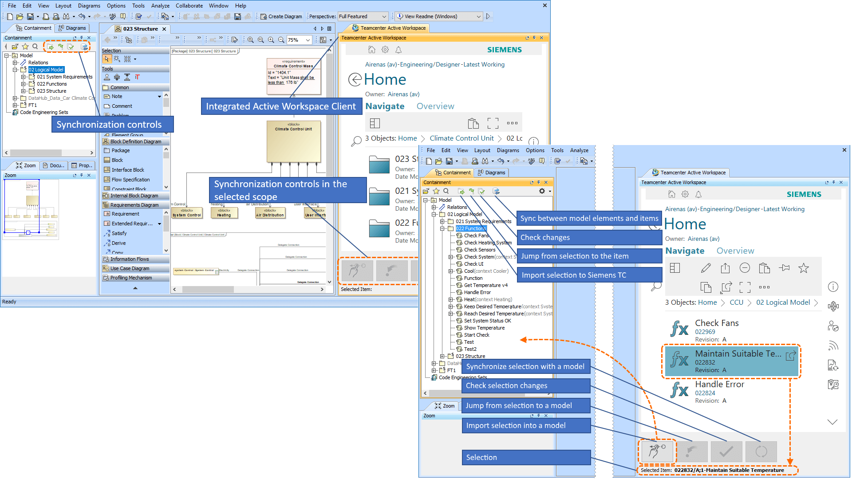The image size is (852, 479).
Task: Open the Collaborate menu
Action: click(x=189, y=6)
